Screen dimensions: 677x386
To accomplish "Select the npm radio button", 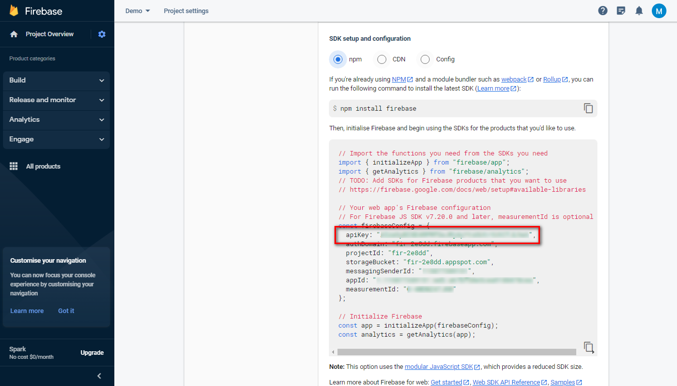I will tap(338, 59).
